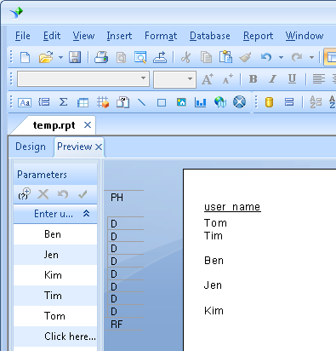The image size is (336, 351).
Task: Open the Redo history dropdown arrow
Action: [311, 57]
